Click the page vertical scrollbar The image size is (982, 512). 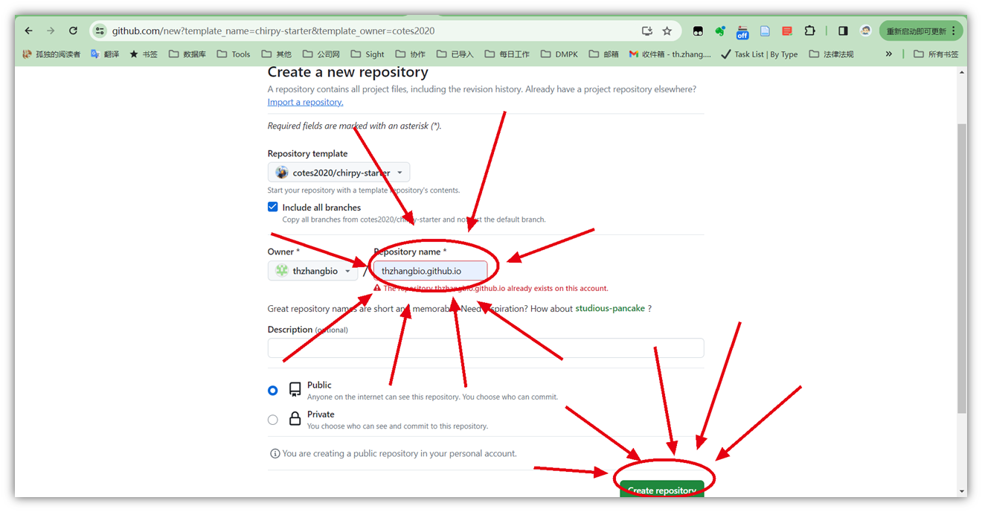coord(961,268)
